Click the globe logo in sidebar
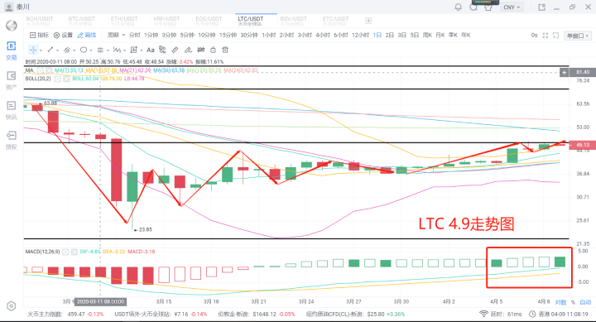The height and width of the screenshot is (322, 596). 11,26
